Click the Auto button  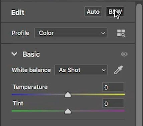point(93,12)
